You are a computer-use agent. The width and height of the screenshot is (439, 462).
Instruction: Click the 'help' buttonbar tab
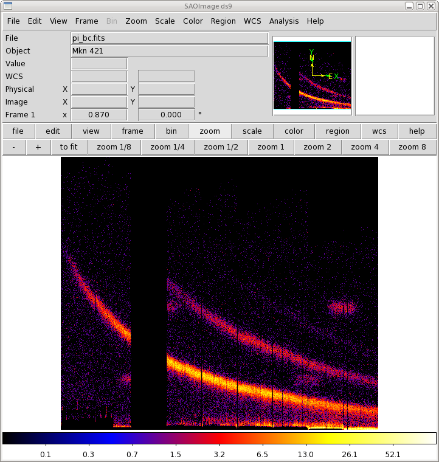pyautogui.click(x=417, y=131)
